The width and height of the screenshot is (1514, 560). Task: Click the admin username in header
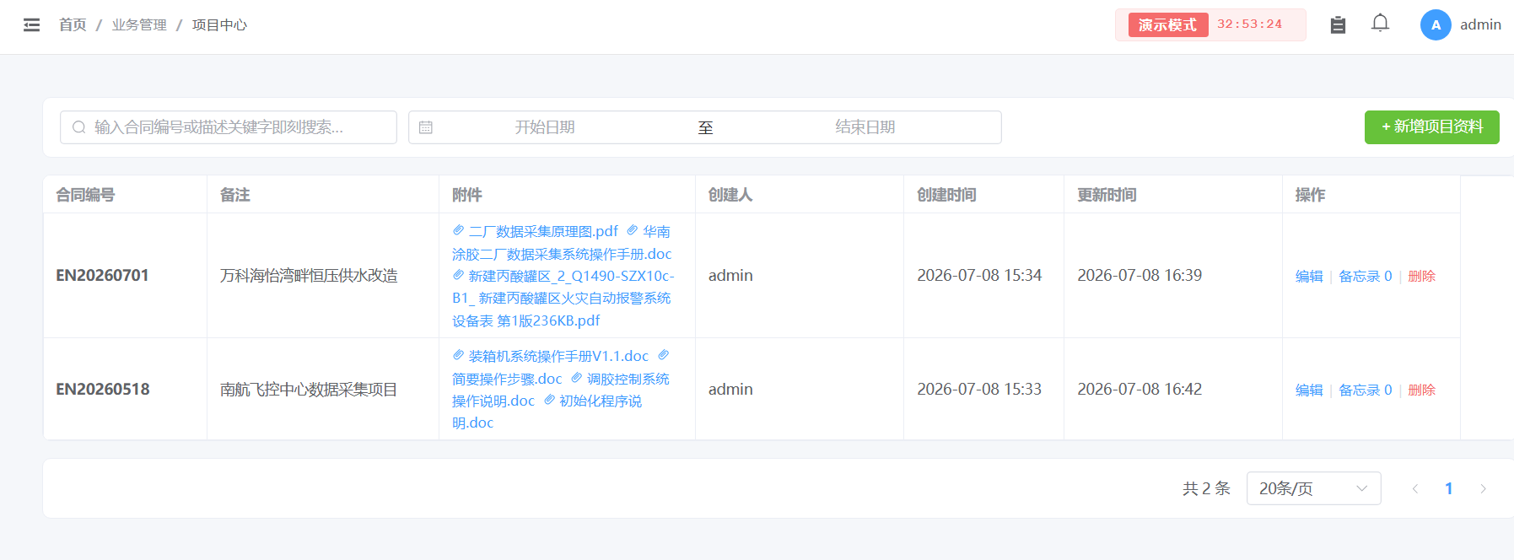pyautogui.click(x=1480, y=25)
